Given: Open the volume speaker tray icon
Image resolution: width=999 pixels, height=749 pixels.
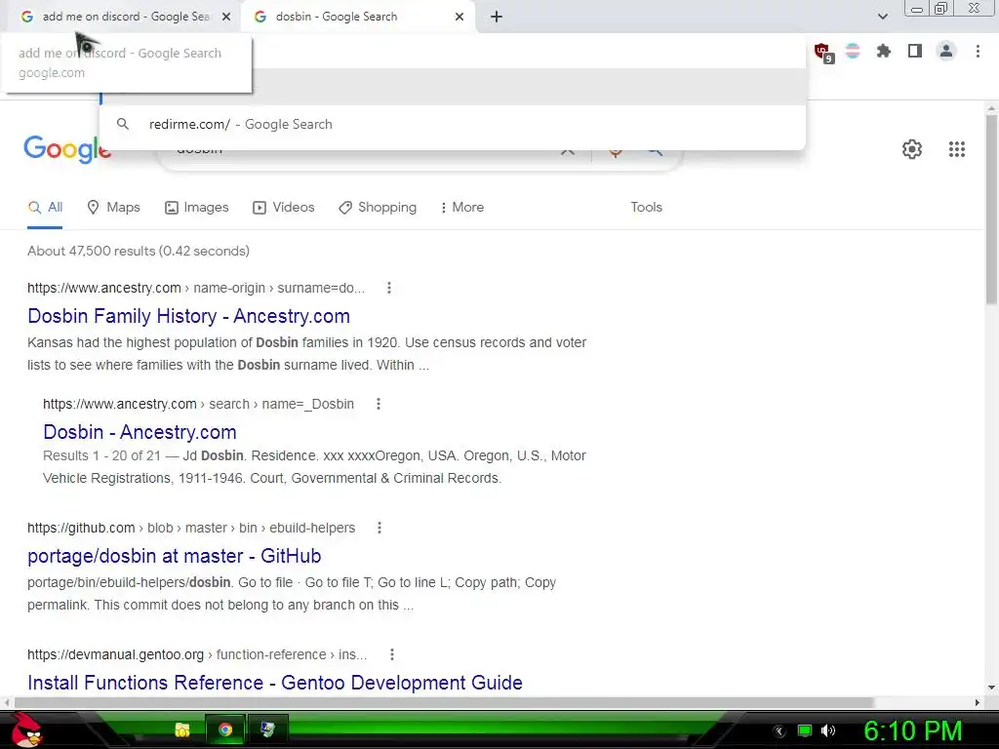Looking at the screenshot, I should [828, 730].
